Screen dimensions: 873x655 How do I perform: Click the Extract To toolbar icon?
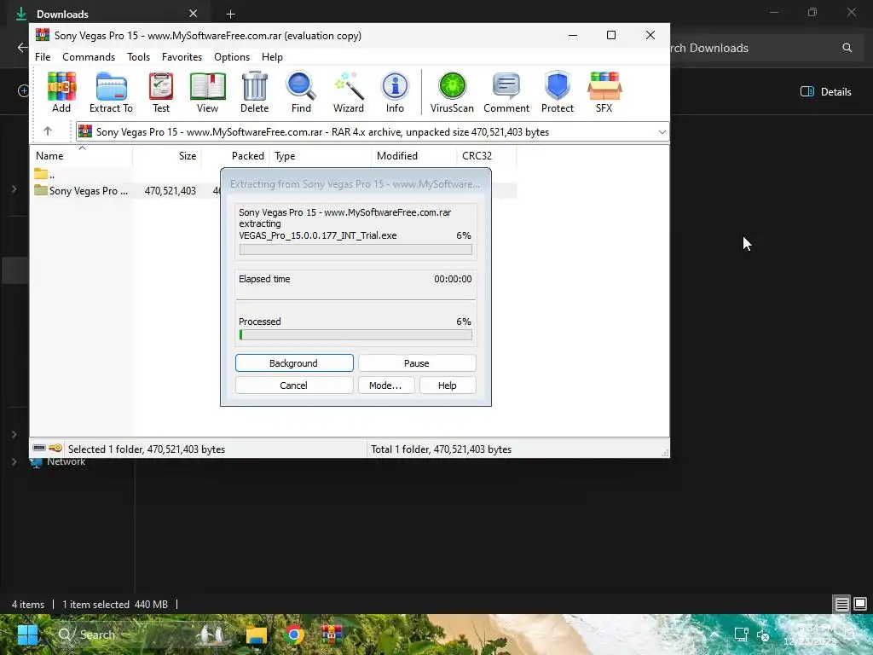[112, 92]
